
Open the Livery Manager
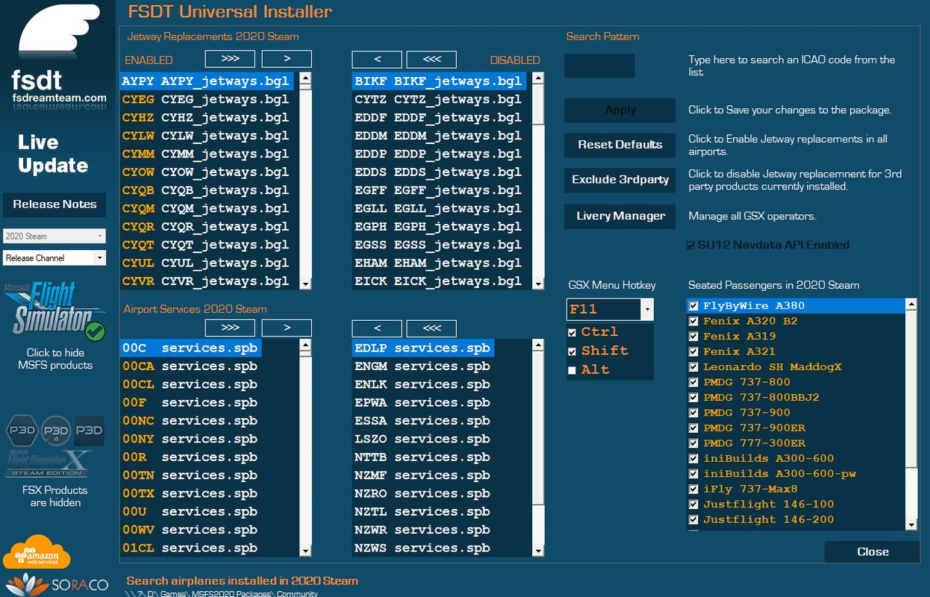tap(620, 216)
